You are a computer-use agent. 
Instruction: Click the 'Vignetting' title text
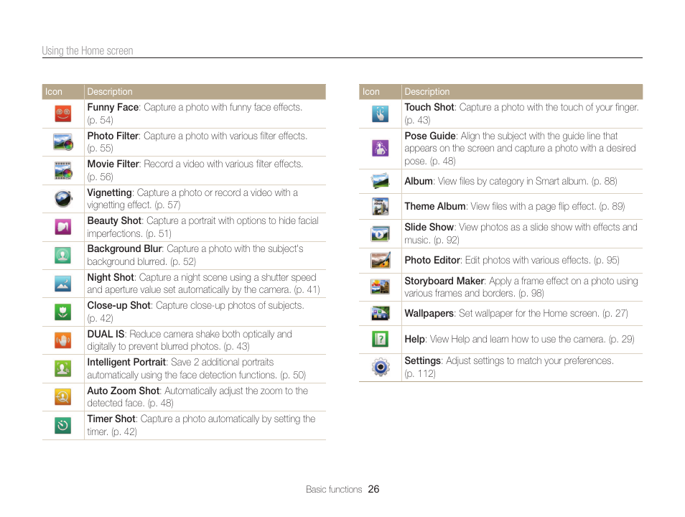pyautogui.click(x=110, y=192)
